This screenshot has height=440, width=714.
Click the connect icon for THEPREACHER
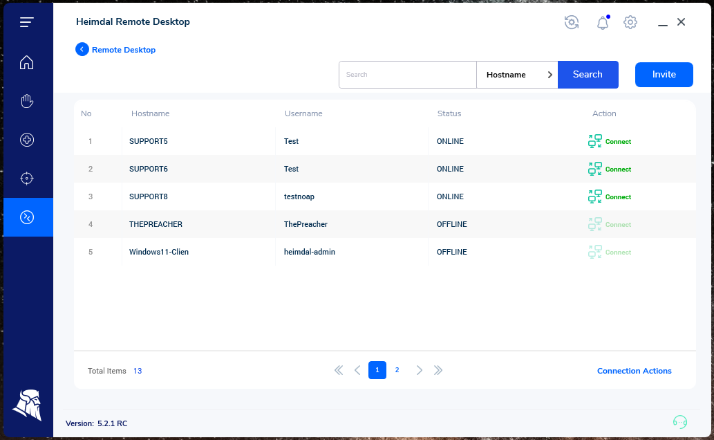tap(594, 224)
